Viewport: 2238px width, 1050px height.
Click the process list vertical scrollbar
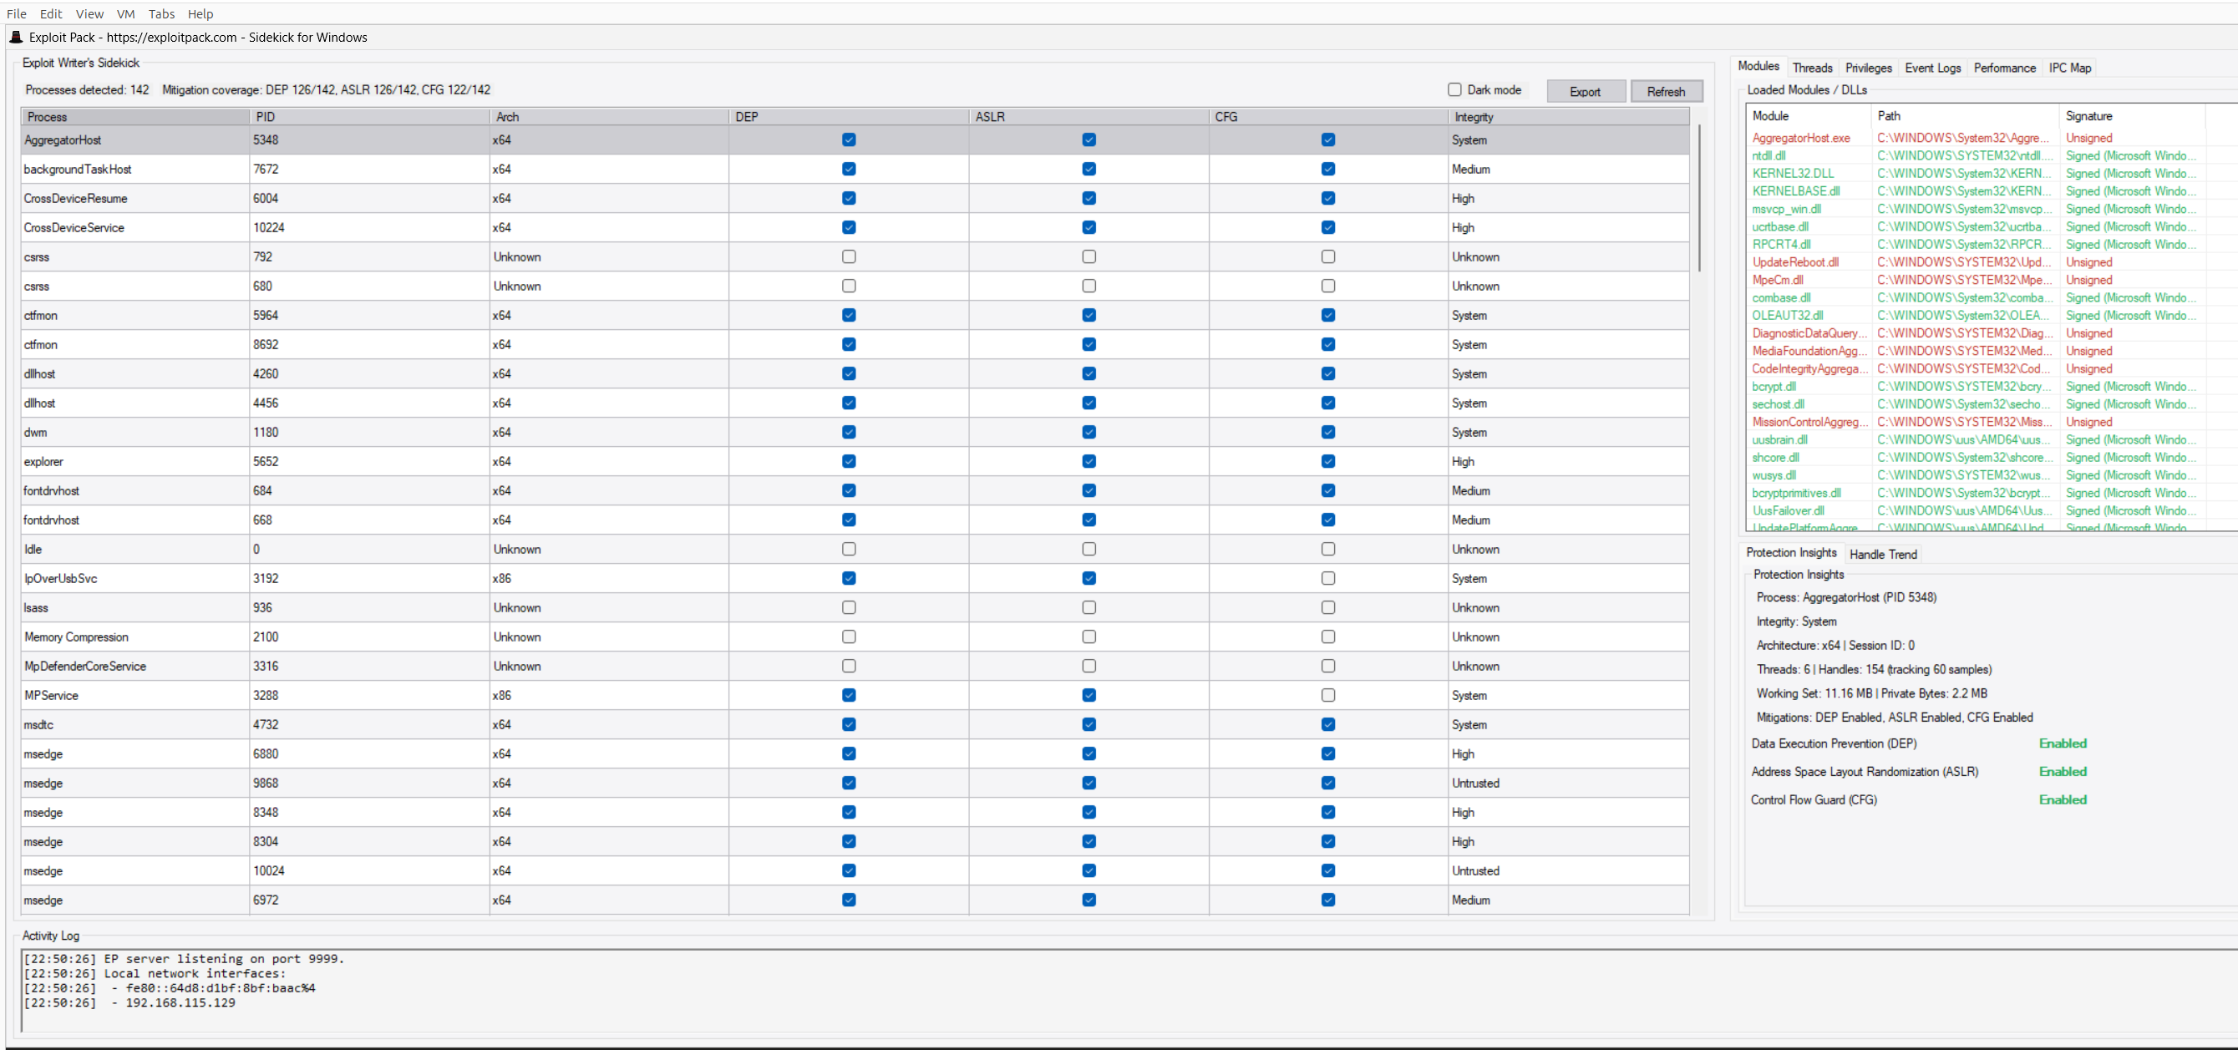[1698, 200]
